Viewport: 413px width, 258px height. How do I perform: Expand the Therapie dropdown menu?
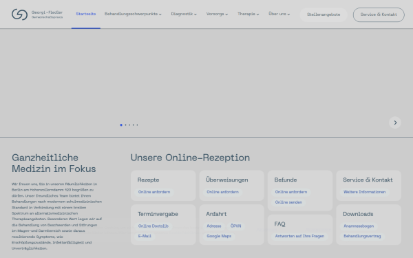pos(248,14)
